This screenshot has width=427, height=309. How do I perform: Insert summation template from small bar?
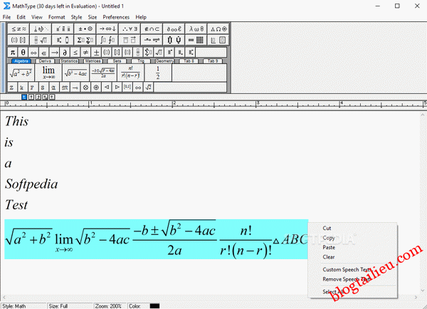(x=148, y=52)
